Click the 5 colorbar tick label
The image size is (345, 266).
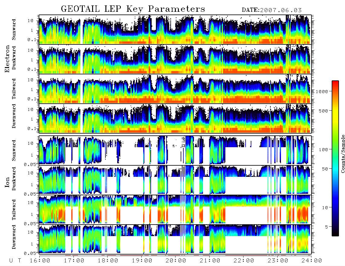pyautogui.click(x=327, y=227)
